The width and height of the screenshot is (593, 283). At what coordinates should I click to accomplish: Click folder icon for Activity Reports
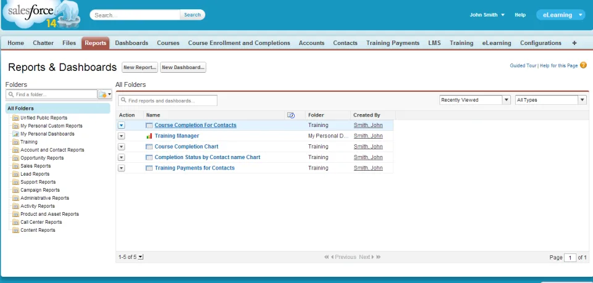(15, 206)
